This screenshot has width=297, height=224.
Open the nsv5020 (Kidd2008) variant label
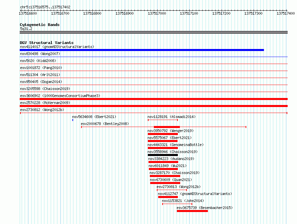[38, 61]
